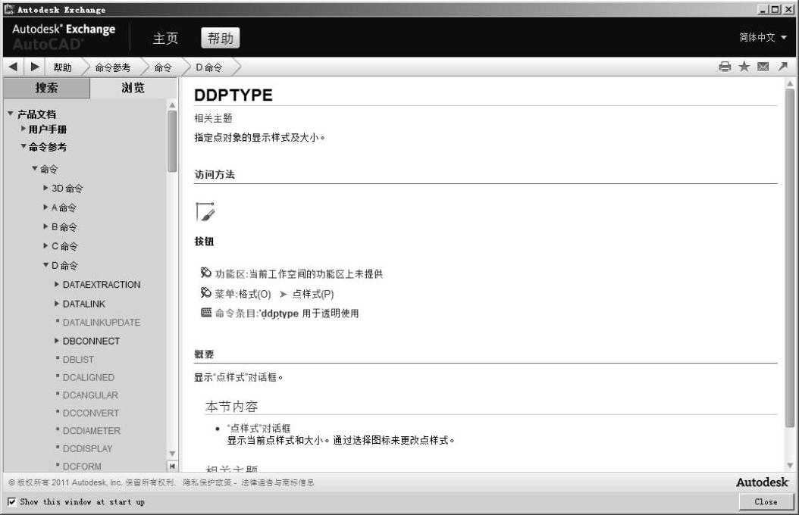Click the command entry keyboard icon

206,313
